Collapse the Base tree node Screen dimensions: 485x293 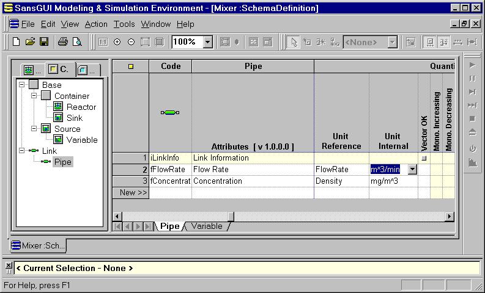23,85
